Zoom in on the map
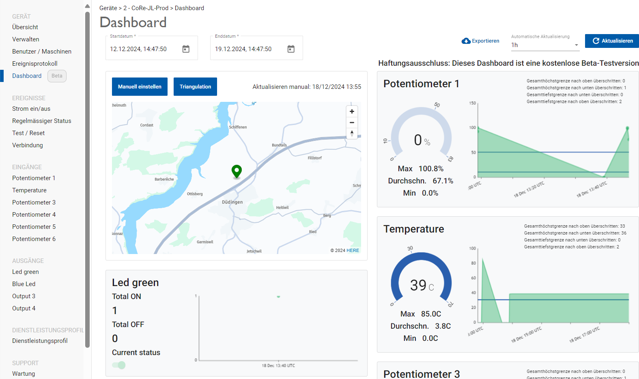 point(352,112)
